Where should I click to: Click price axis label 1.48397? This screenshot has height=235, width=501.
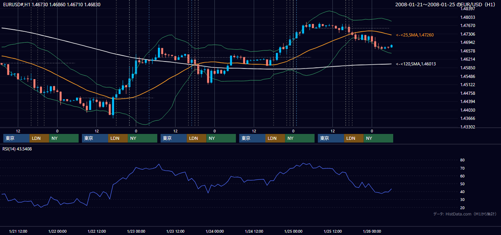pos(468,9)
